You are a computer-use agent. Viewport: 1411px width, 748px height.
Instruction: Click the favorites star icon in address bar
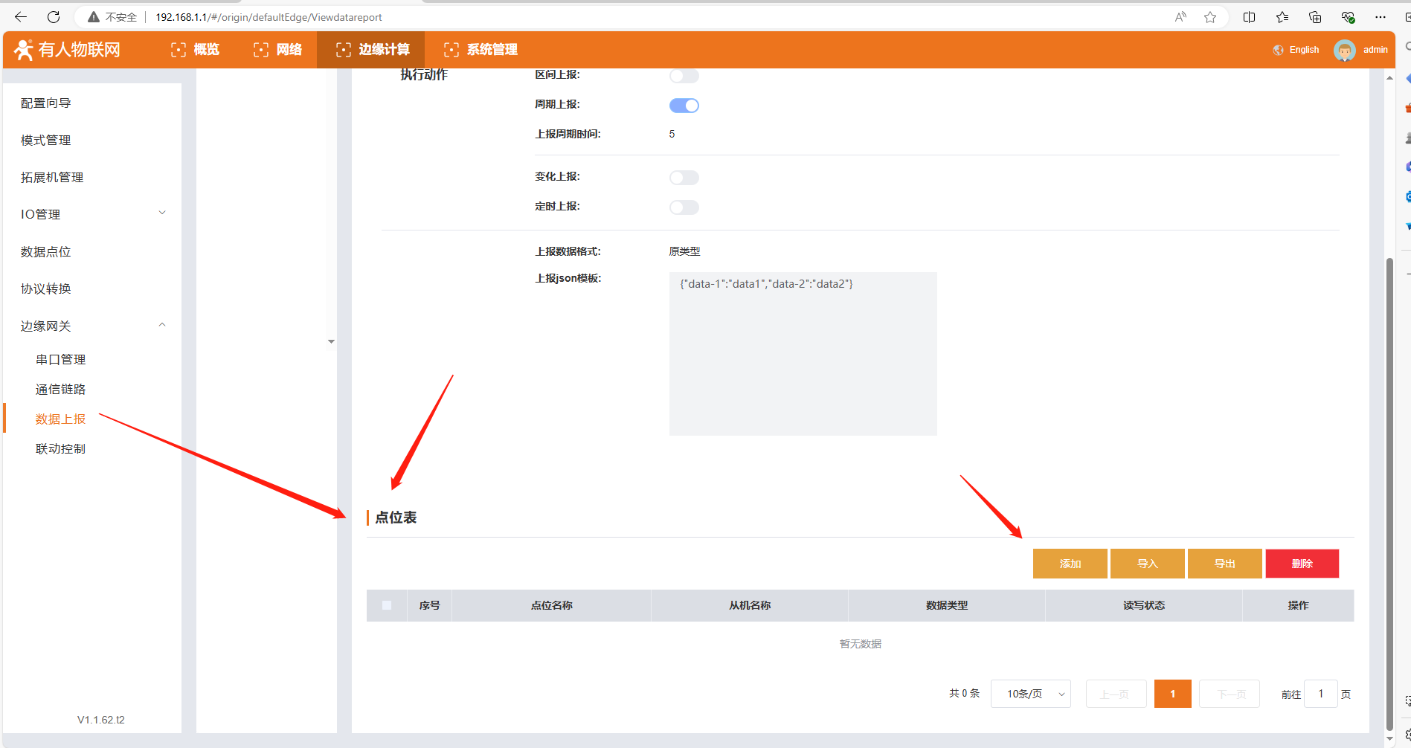[1210, 17]
